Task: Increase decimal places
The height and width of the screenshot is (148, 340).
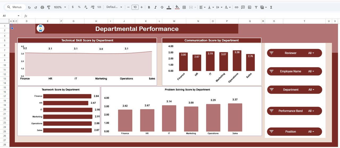Action: pyautogui.click(x=92, y=7)
